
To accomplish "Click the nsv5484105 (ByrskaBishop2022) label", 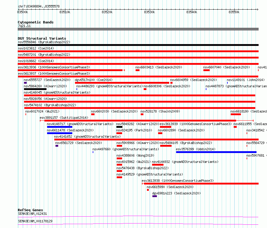I will [x=186, y=143].
